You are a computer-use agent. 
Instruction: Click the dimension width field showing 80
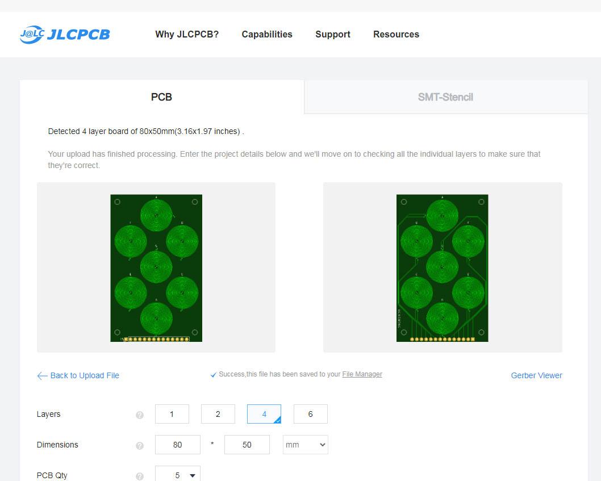point(177,445)
